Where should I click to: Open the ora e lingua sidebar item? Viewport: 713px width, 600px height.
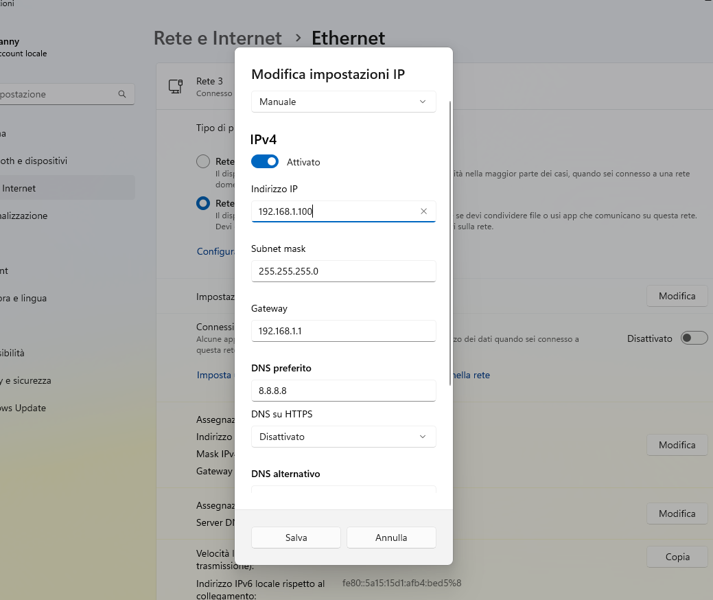point(67,298)
